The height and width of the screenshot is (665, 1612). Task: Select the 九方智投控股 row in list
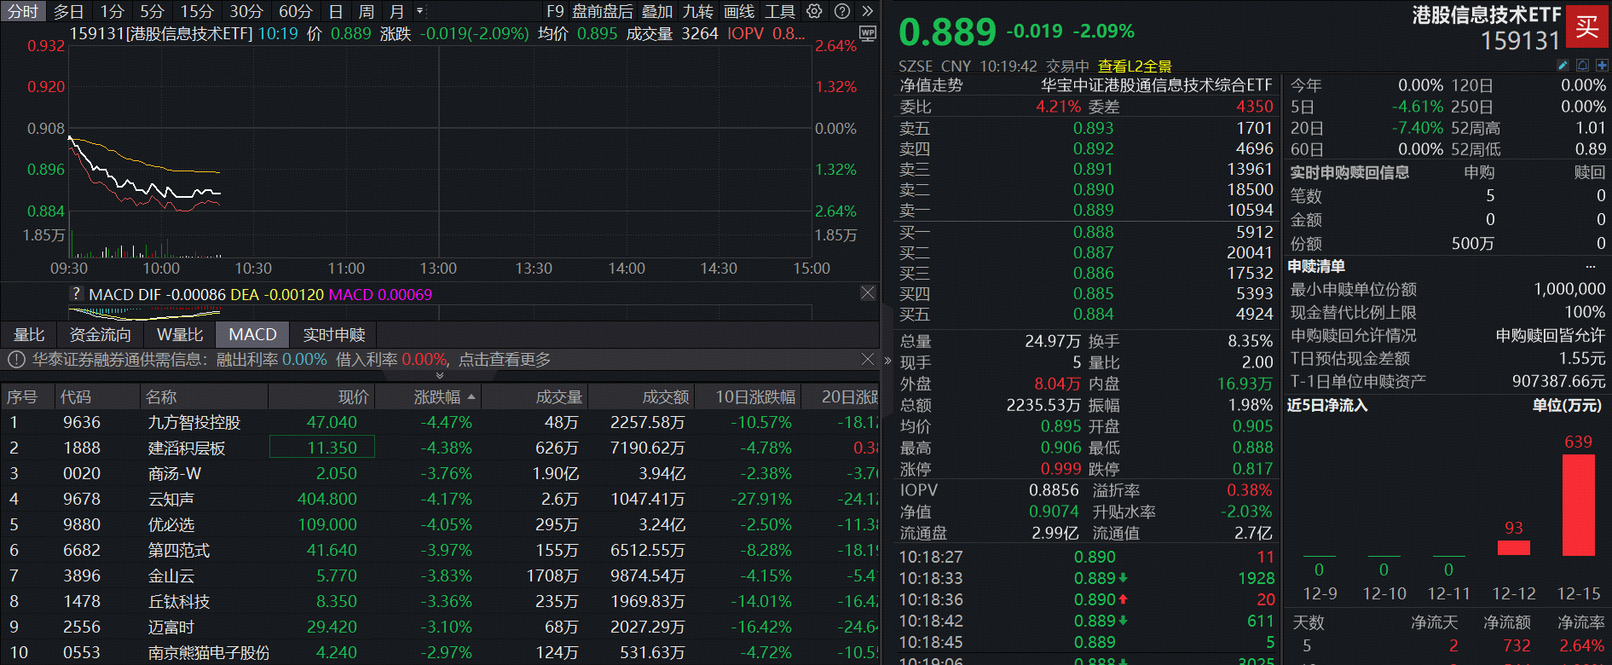point(194,423)
